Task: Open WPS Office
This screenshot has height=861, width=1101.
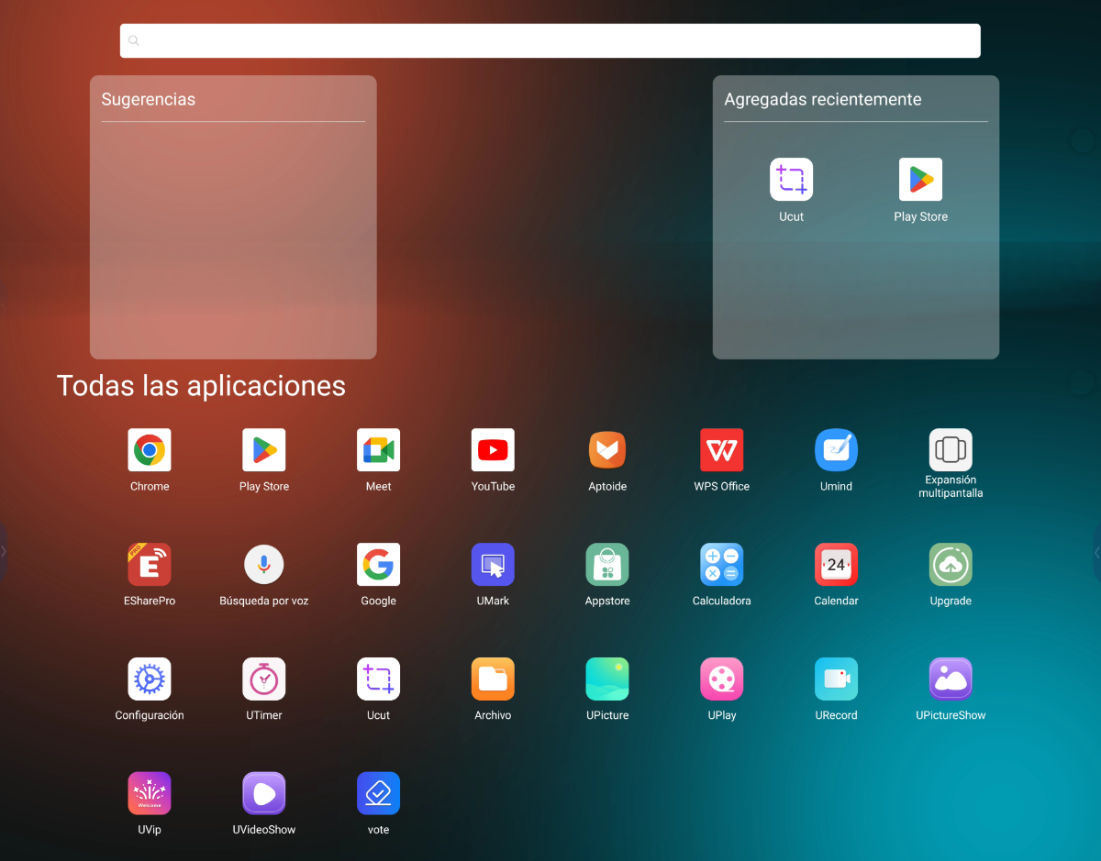Action: tap(722, 450)
